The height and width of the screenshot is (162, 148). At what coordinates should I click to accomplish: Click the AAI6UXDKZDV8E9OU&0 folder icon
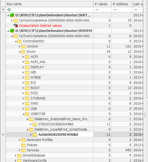[x=35, y=135]
